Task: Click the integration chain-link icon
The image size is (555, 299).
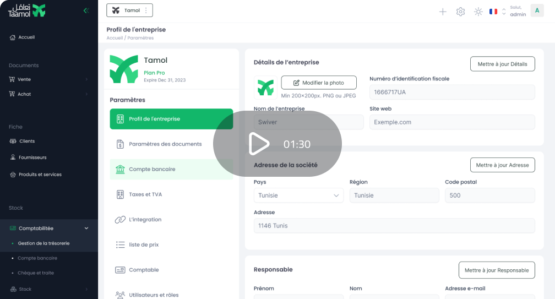Action: coord(121,219)
